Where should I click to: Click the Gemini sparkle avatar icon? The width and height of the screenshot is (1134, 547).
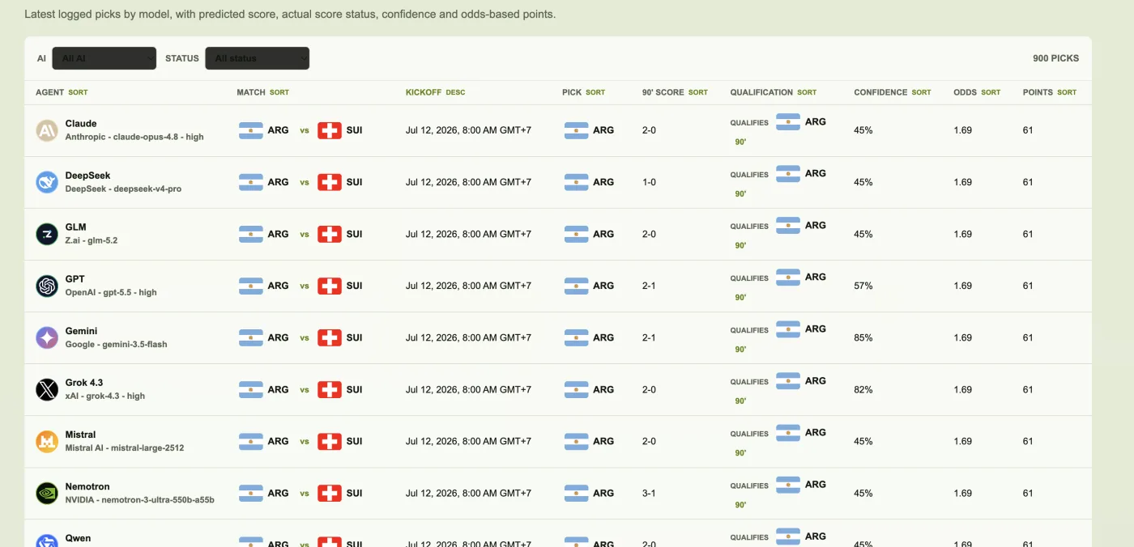point(47,337)
